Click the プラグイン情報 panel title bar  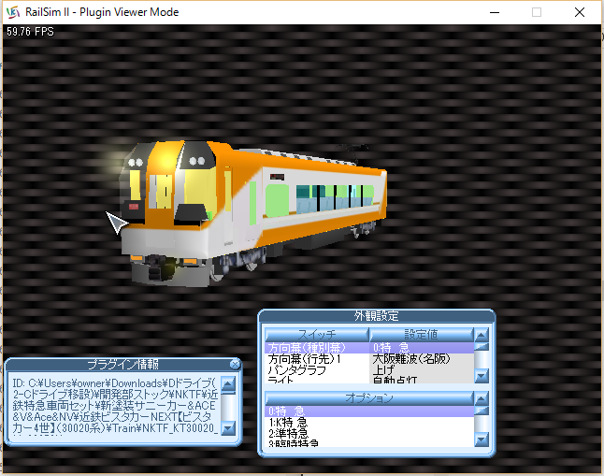click(122, 364)
